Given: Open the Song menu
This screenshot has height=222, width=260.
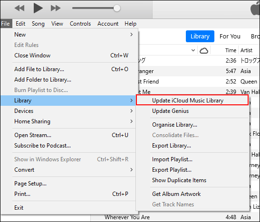Looking at the screenshot, I should point(38,24).
